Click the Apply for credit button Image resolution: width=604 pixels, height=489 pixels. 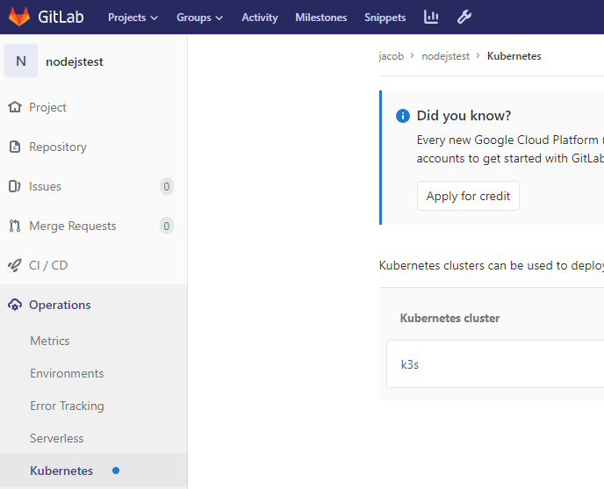pyautogui.click(x=468, y=196)
